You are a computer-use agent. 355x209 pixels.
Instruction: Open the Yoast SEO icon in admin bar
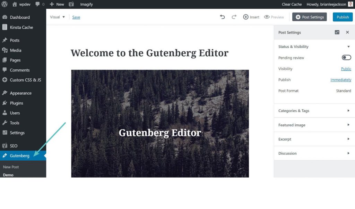click(71, 4)
